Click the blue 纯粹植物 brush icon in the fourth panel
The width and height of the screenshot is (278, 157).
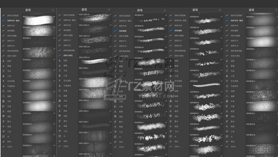171,30
